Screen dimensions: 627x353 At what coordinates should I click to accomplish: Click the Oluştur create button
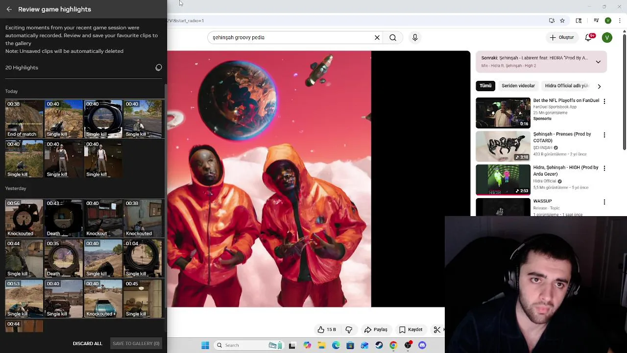tap(561, 38)
